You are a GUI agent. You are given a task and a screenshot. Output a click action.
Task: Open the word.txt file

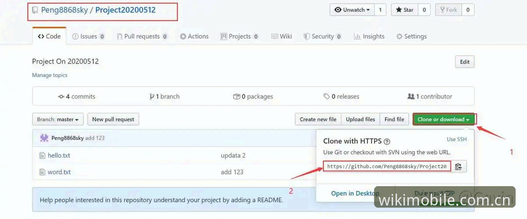click(59, 172)
